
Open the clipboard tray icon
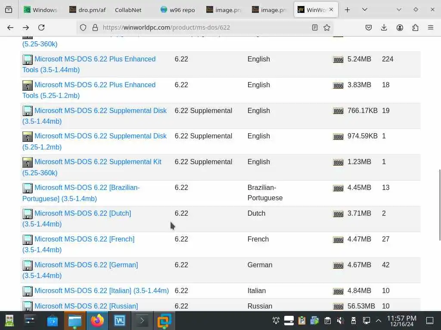tap(327, 320)
